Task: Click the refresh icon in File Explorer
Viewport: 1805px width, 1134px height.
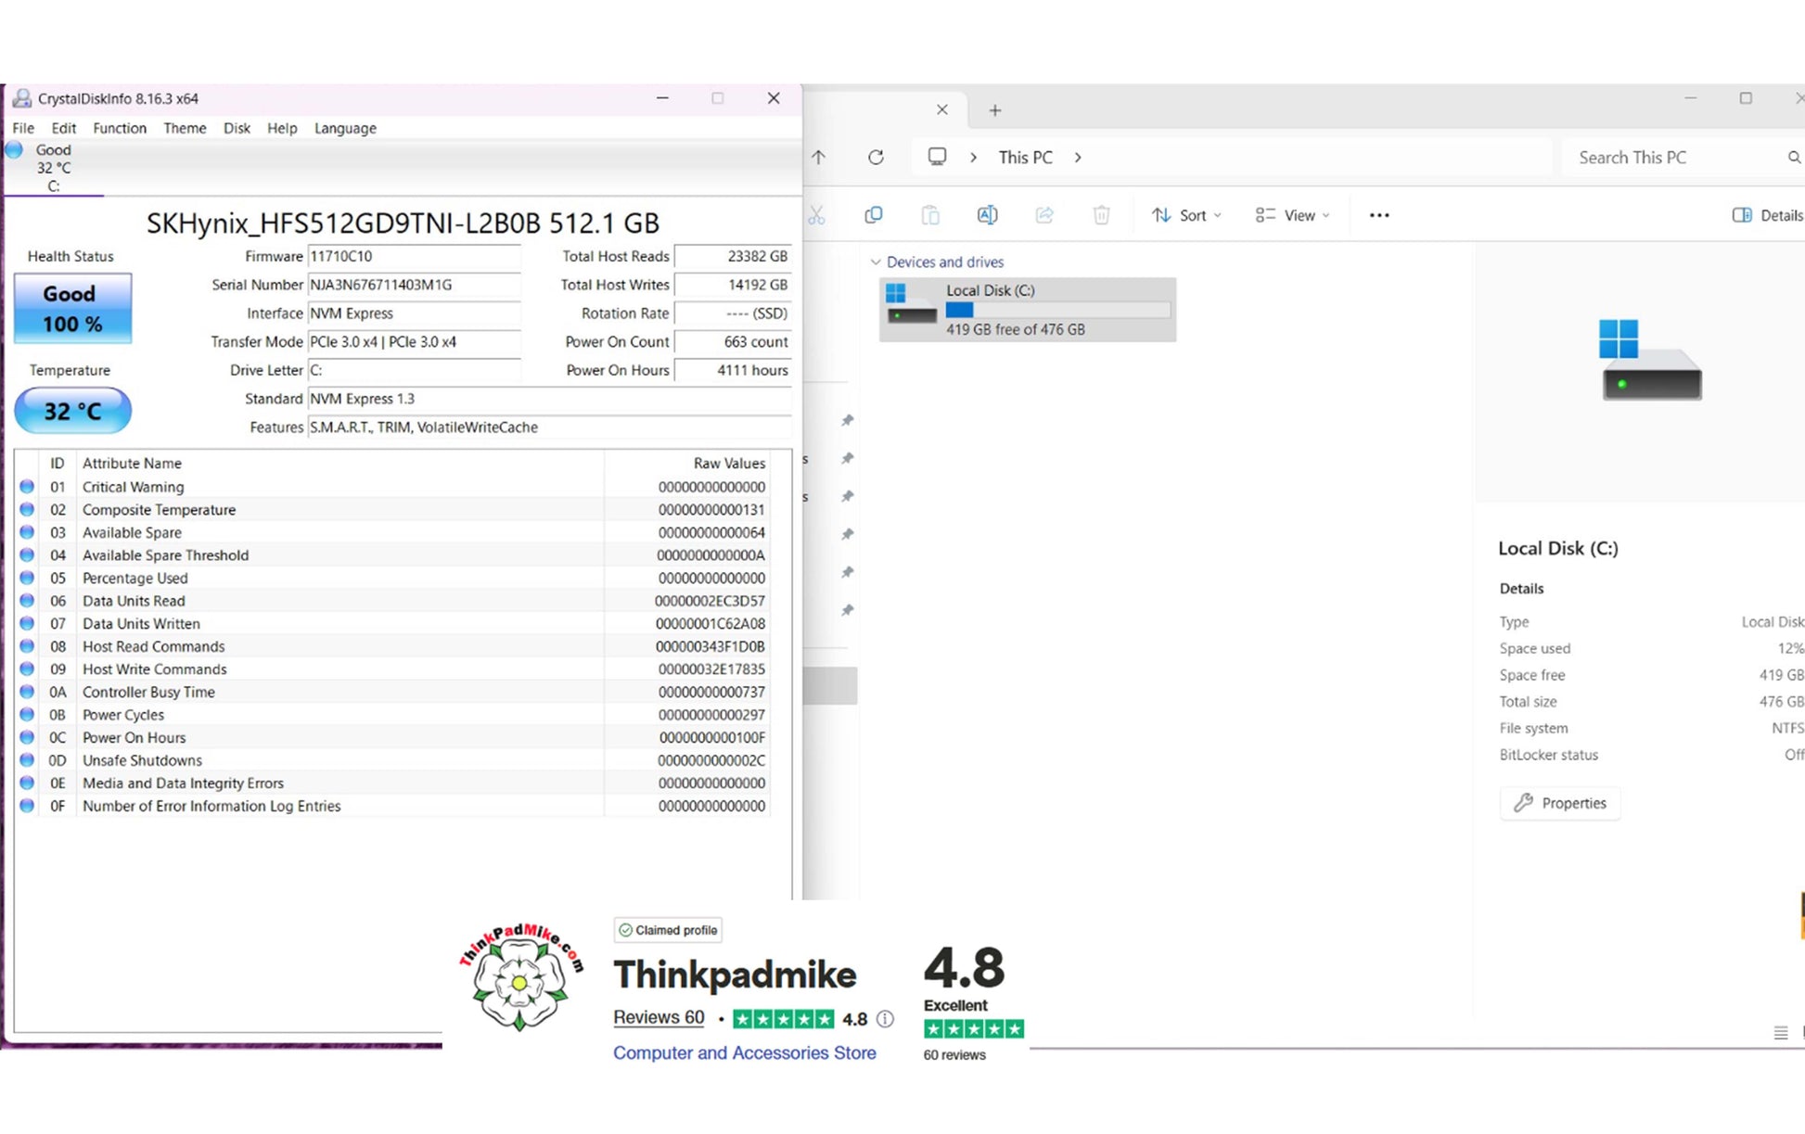Action: [x=876, y=158]
